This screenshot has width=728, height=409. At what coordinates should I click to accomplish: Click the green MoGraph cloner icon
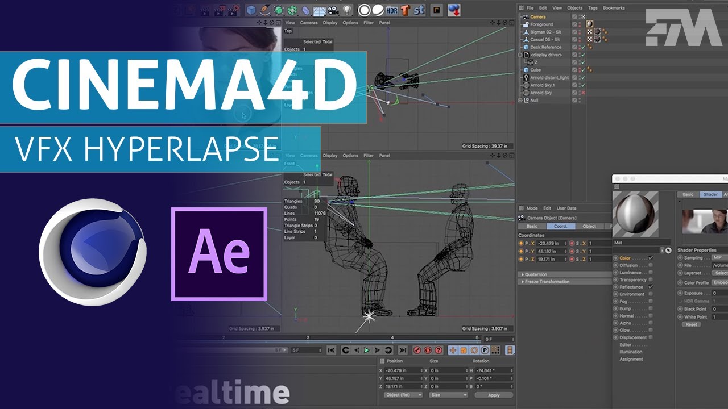pyautogui.click(x=292, y=10)
